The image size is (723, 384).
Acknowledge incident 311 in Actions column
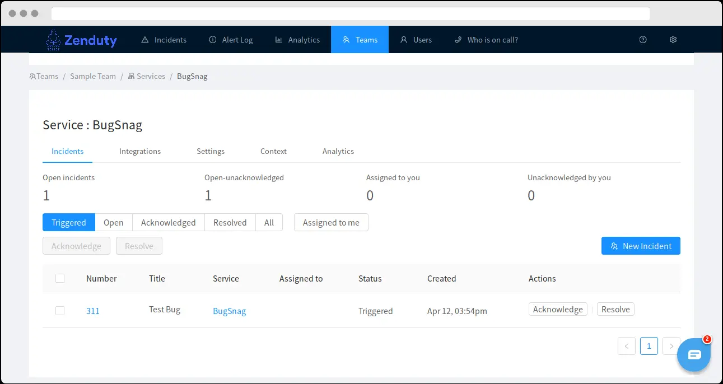[x=558, y=309]
